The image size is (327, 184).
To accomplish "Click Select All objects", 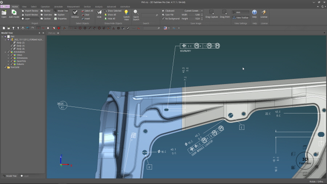I will 87,11.
